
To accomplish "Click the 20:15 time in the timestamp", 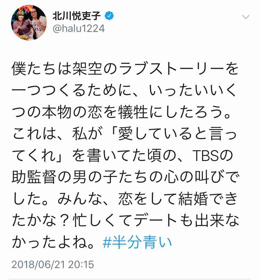I will tap(81, 264).
